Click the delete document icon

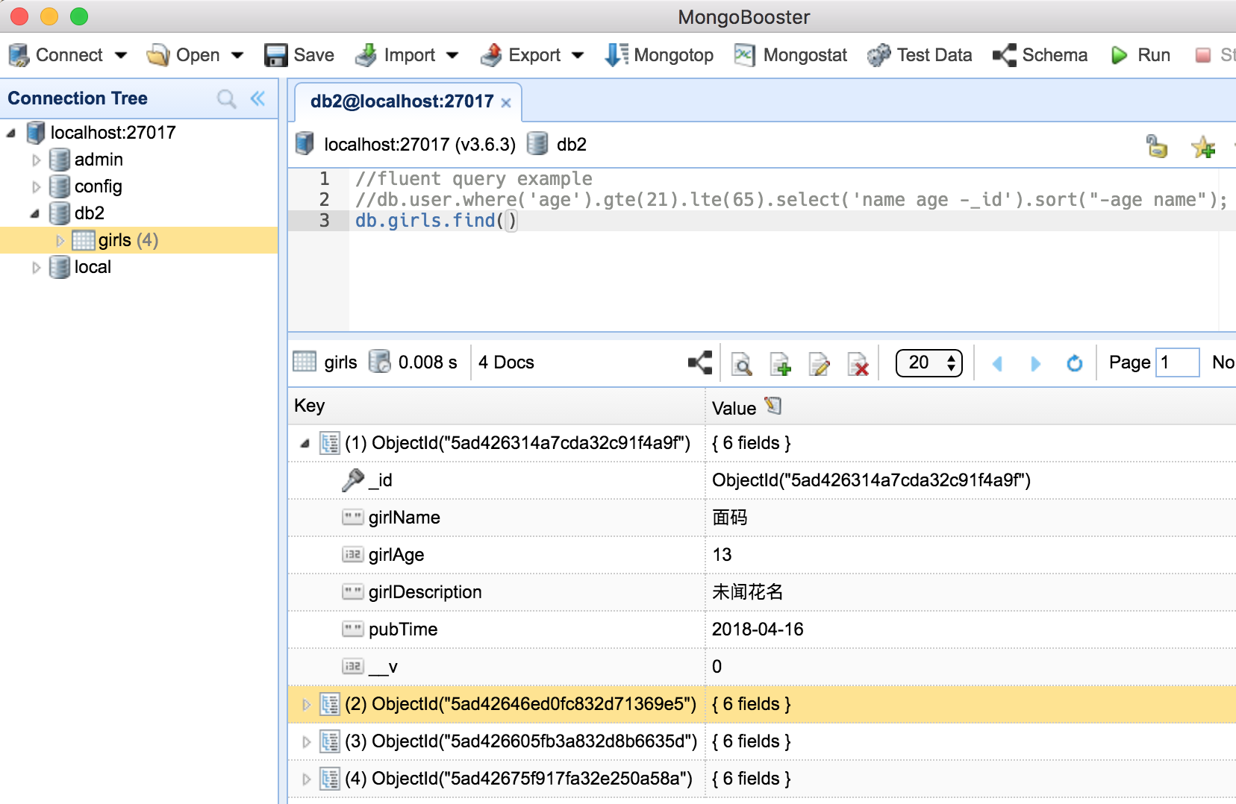858,364
